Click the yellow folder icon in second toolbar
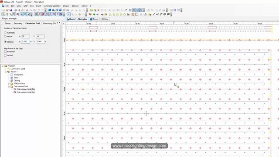 [x=106, y=14]
